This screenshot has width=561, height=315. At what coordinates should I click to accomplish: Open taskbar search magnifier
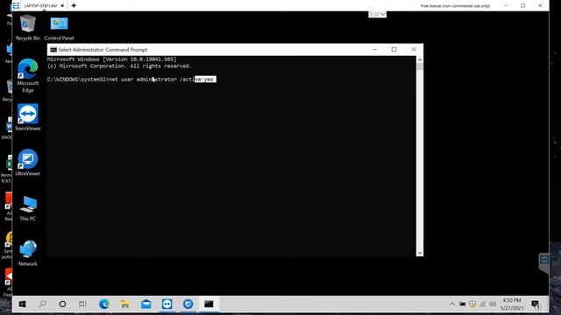pos(42,304)
